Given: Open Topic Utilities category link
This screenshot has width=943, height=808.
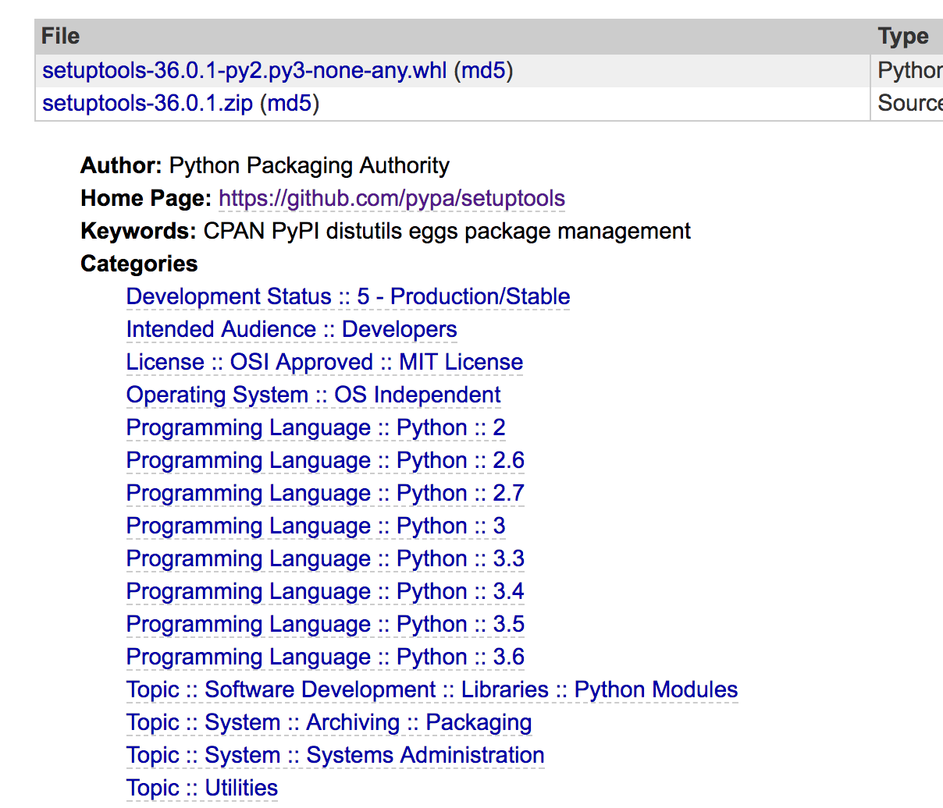Looking at the screenshot, I should click(x=202, y=788).
